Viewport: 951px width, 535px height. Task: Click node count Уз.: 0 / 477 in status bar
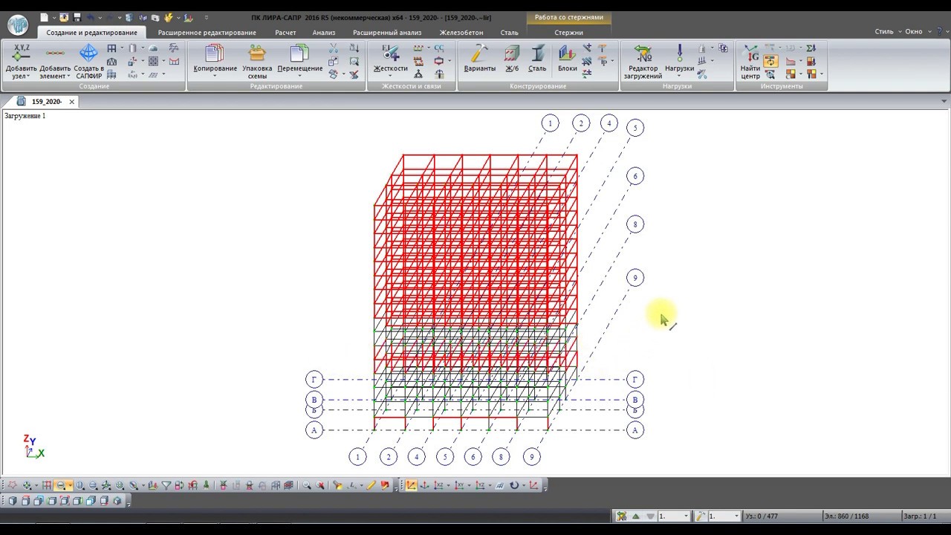[762, 516]
